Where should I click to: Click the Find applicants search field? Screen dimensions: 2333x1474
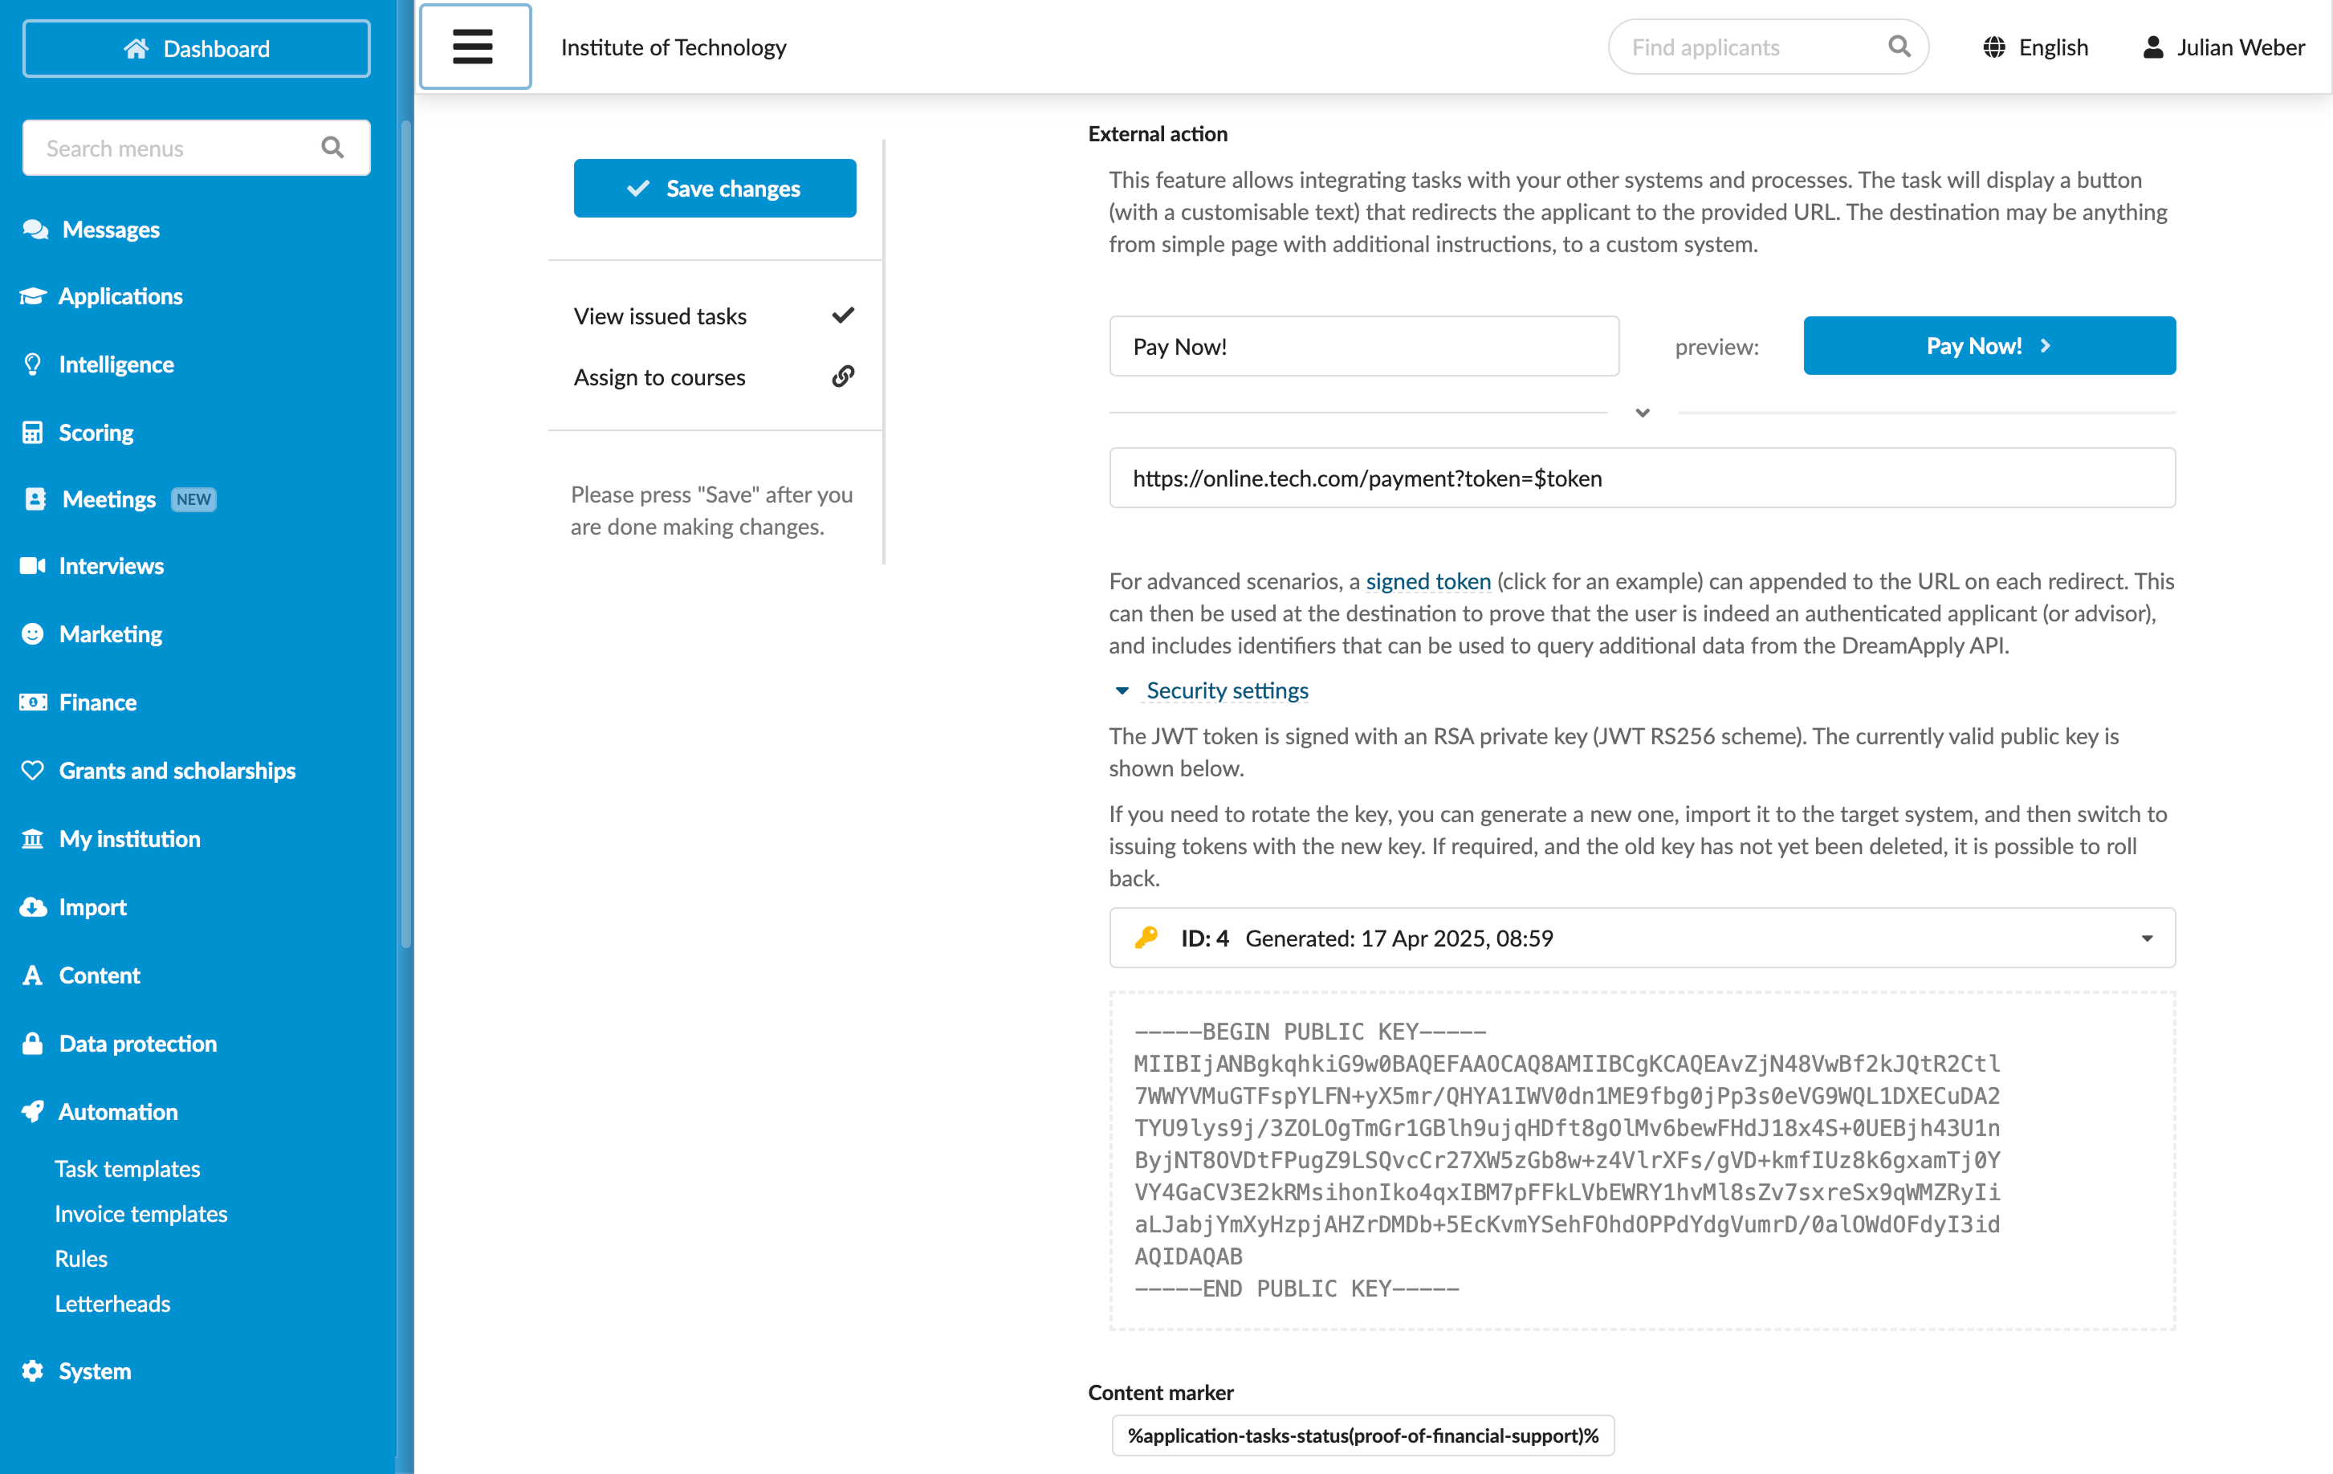(1769, 47)
